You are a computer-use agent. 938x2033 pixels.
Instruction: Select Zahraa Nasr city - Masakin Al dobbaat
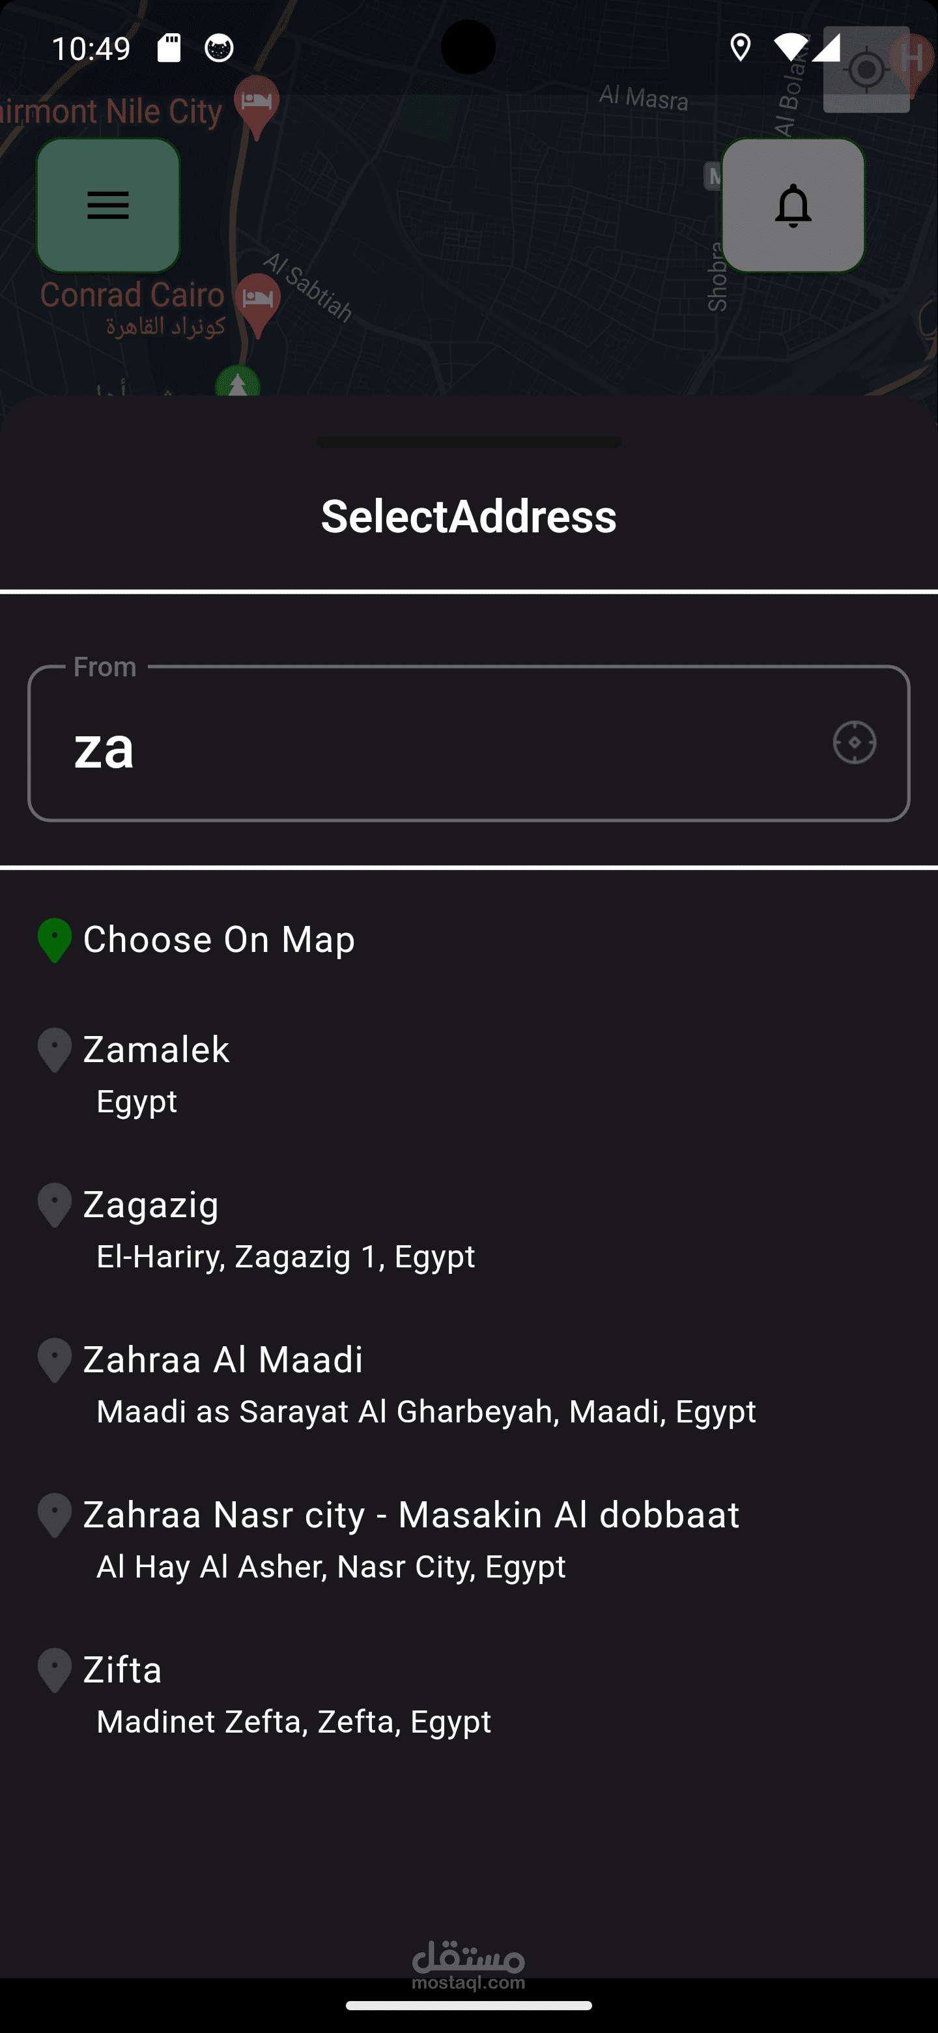coord(411,1538)
